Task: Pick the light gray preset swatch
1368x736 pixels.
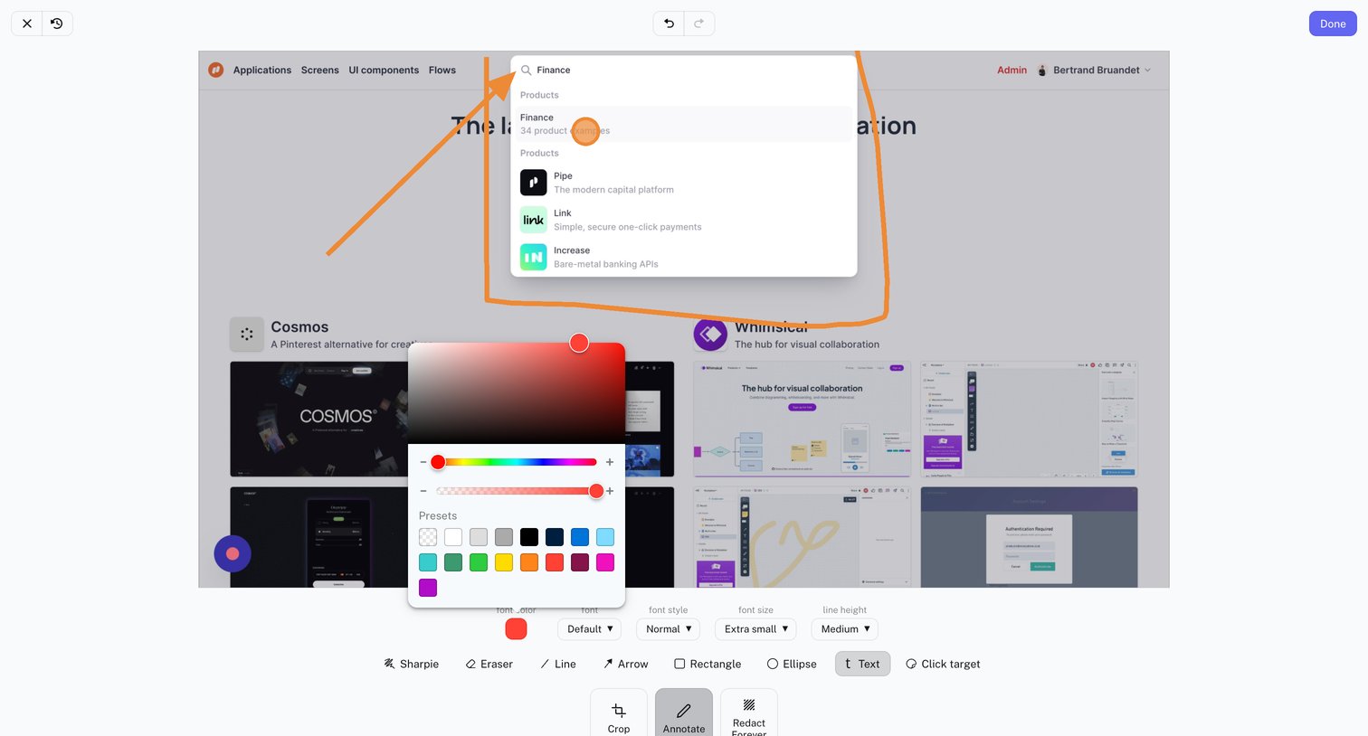Action: pos(479,537)
